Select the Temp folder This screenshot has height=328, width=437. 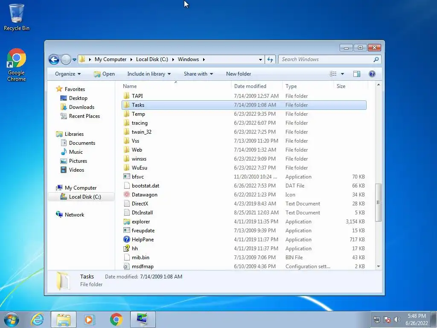[244, 114]
